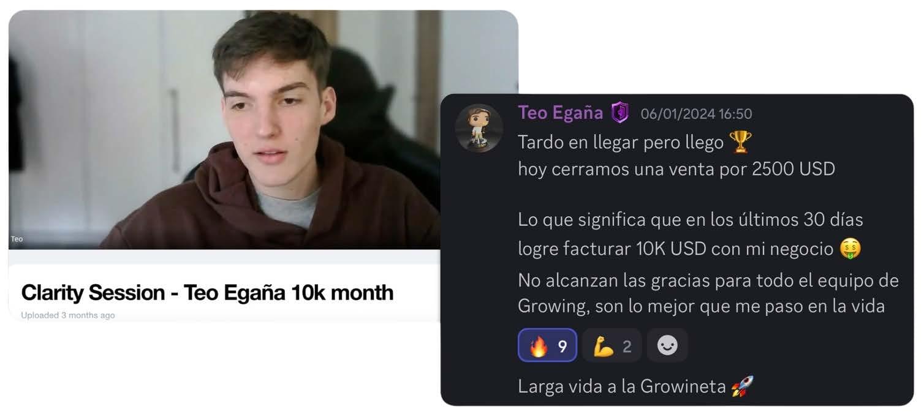Click the 'Uploaded 3 months ago' text
Screen dimensions: 924x417
pyautogui.click(x=67, y=315)
